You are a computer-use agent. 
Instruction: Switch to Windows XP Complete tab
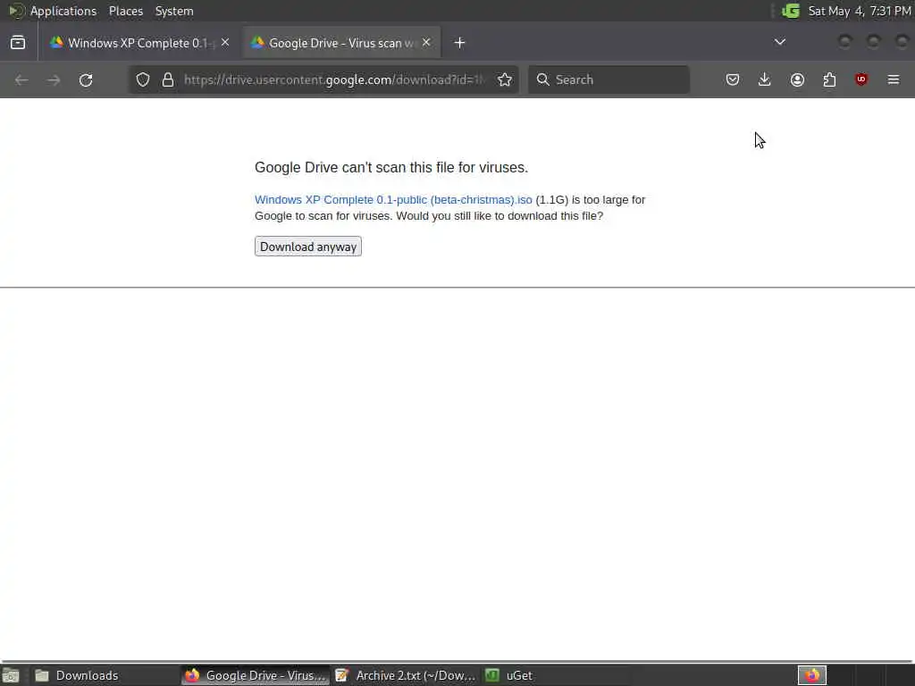coord(140,43)
